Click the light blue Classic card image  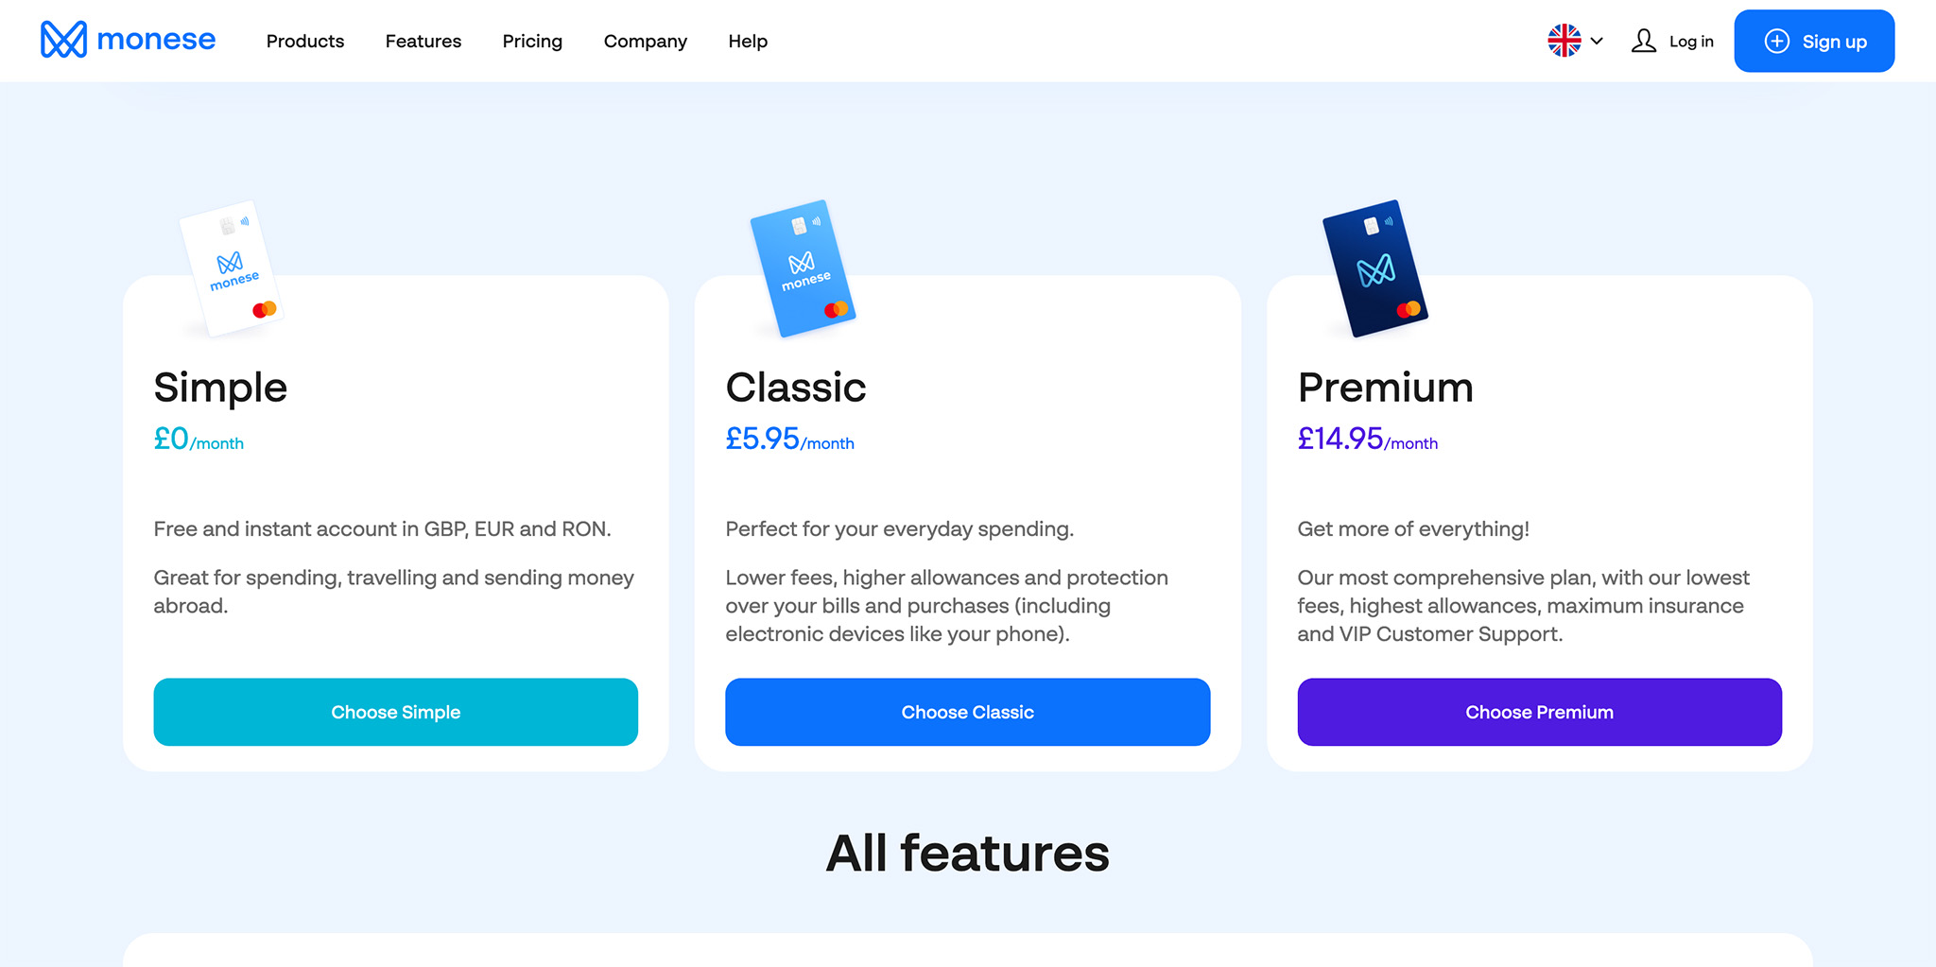click(x=804, y=268)
